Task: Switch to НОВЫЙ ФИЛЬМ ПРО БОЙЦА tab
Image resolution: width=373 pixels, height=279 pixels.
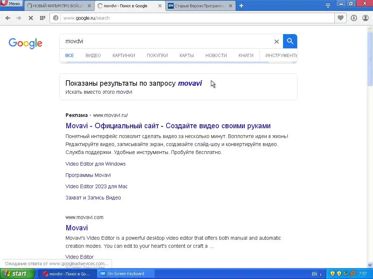Action: point(58,6)
